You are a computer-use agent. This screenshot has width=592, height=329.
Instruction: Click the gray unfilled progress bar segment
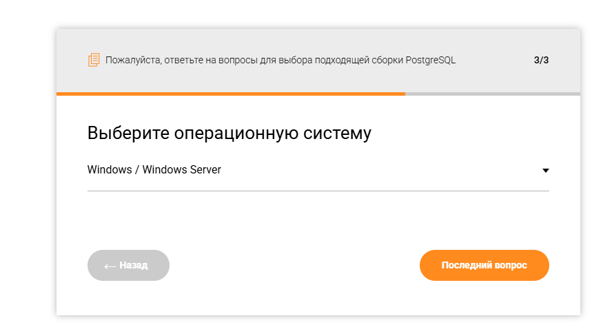click(x=492, y=93)
